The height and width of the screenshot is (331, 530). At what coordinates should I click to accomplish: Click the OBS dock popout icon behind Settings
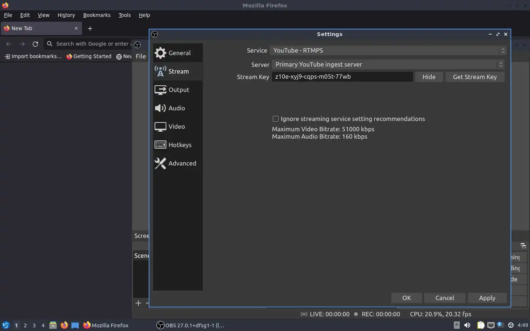coord(523,246)
